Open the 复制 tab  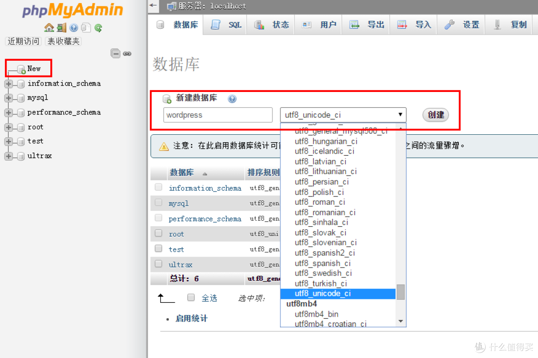(509, 25)
